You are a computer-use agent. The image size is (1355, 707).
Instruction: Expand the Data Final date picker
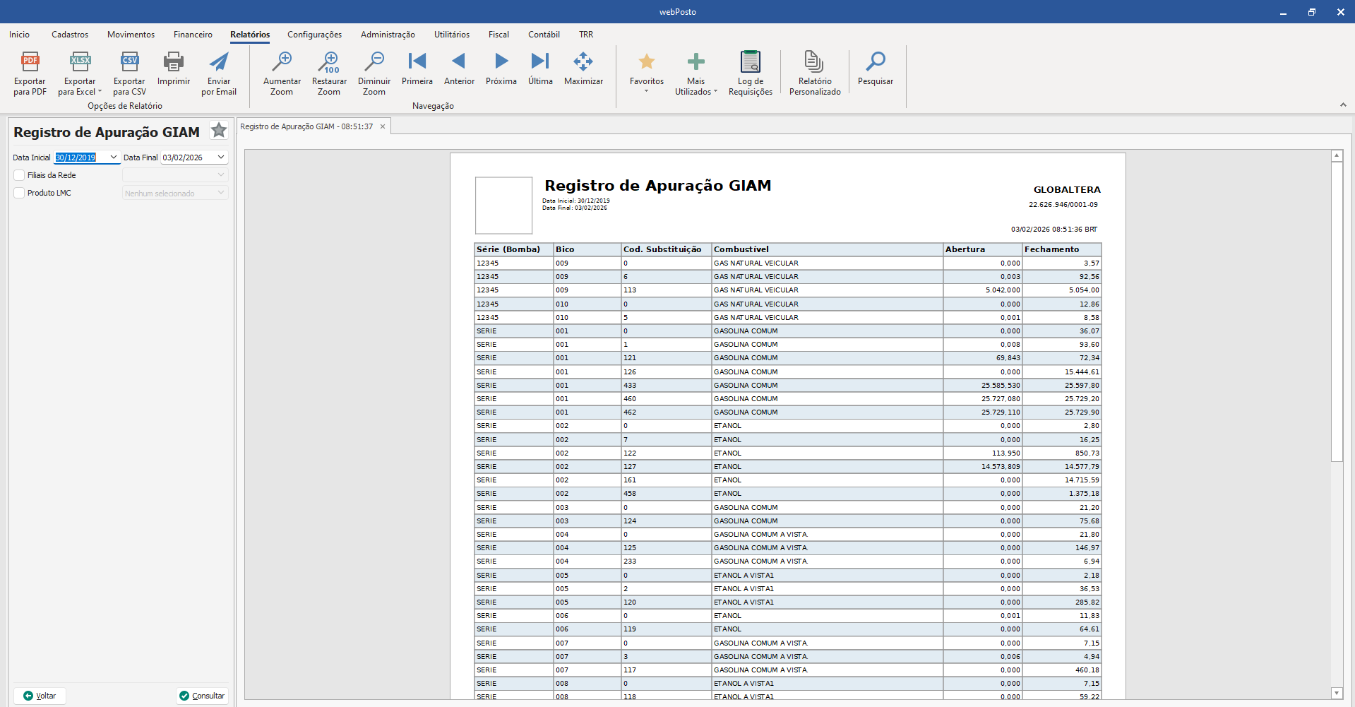[221, 158]
